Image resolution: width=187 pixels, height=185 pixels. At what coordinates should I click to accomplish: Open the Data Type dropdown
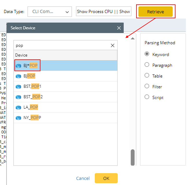point(49,12)
